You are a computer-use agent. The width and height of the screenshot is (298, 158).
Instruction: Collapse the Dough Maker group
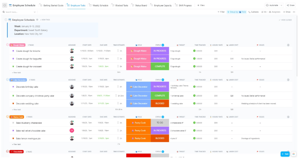pos(7,45)
